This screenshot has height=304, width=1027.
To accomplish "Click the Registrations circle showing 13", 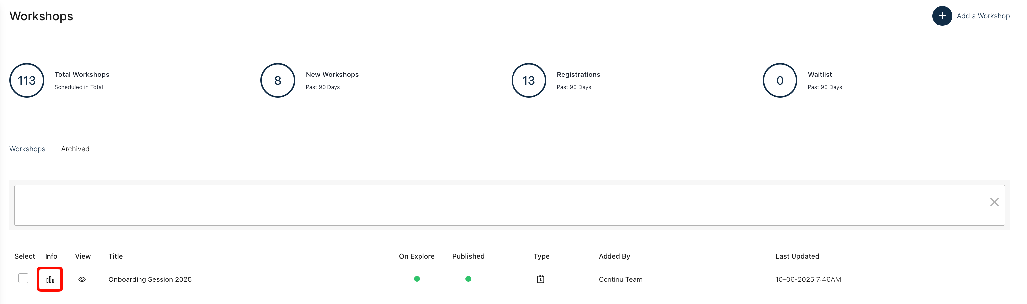I will [x=529, y=81].
